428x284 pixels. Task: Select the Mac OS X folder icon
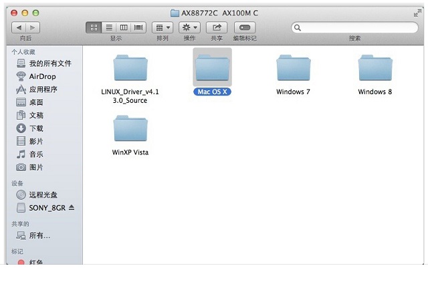[213, 67]
